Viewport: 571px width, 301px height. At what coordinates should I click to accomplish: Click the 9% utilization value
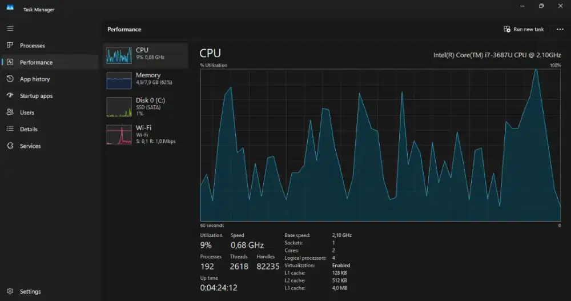tap(206, 245)
